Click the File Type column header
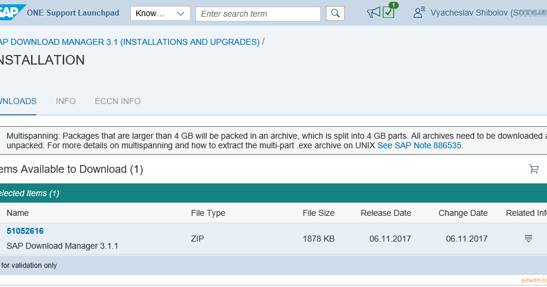Image resolution: width=547 pixels, height=287 pixels. coord(208,213)
